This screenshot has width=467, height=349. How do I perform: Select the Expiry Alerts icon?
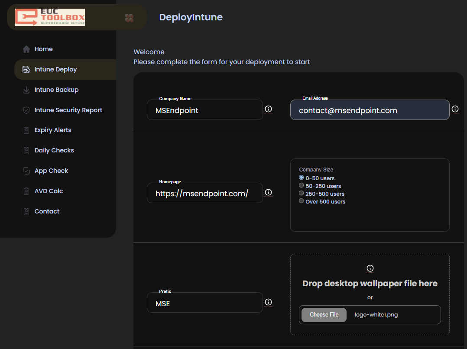tap(26, 130)
